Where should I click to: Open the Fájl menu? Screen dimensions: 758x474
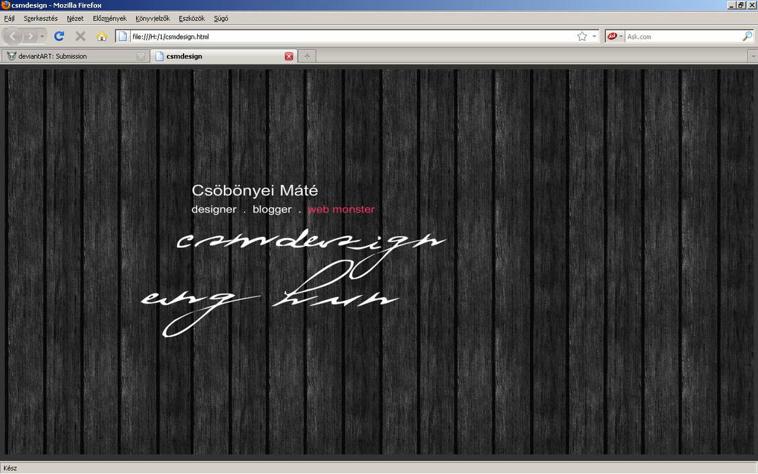pos(9,18)
